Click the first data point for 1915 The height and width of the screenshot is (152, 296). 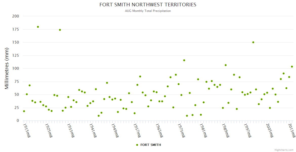pyautogui.click(x=24, y=111)
